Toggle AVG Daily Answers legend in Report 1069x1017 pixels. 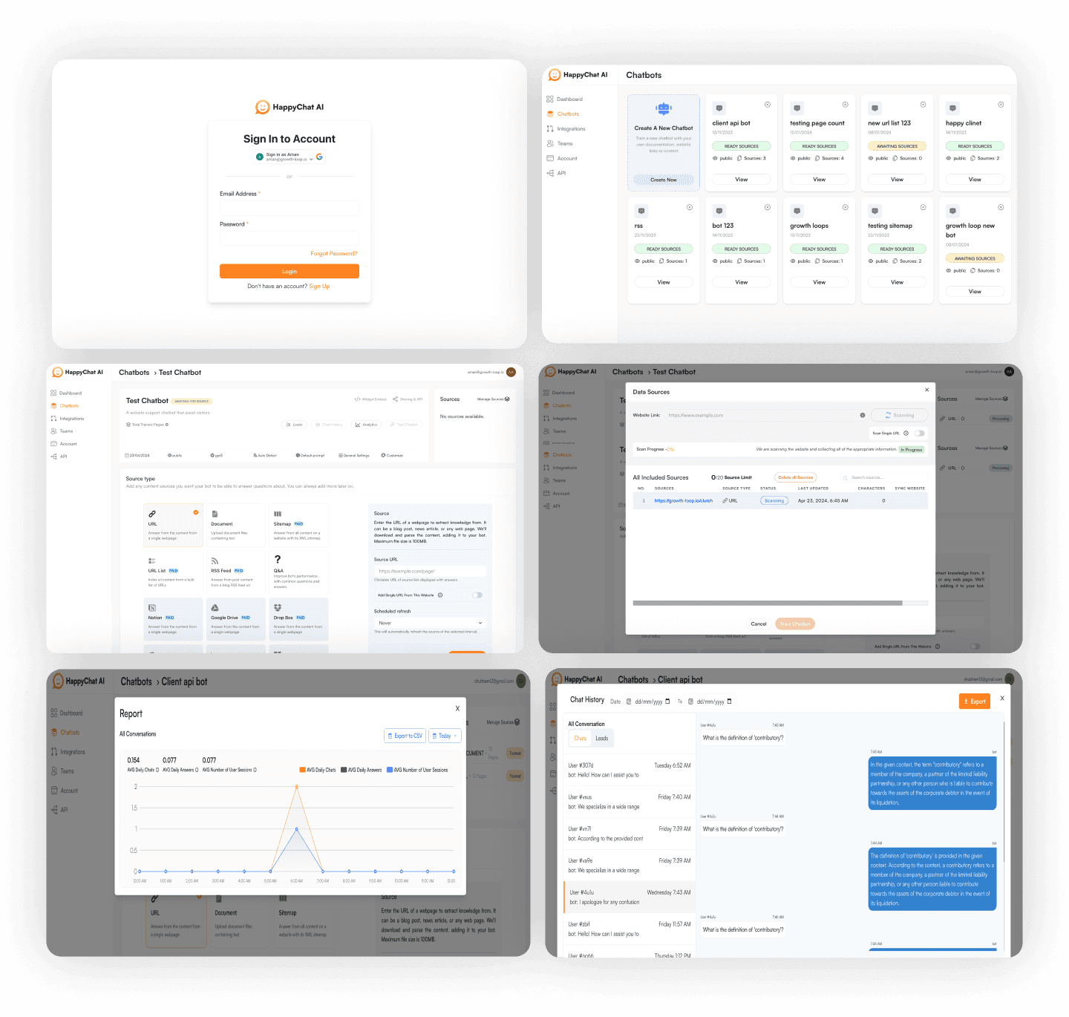[362, 770]
